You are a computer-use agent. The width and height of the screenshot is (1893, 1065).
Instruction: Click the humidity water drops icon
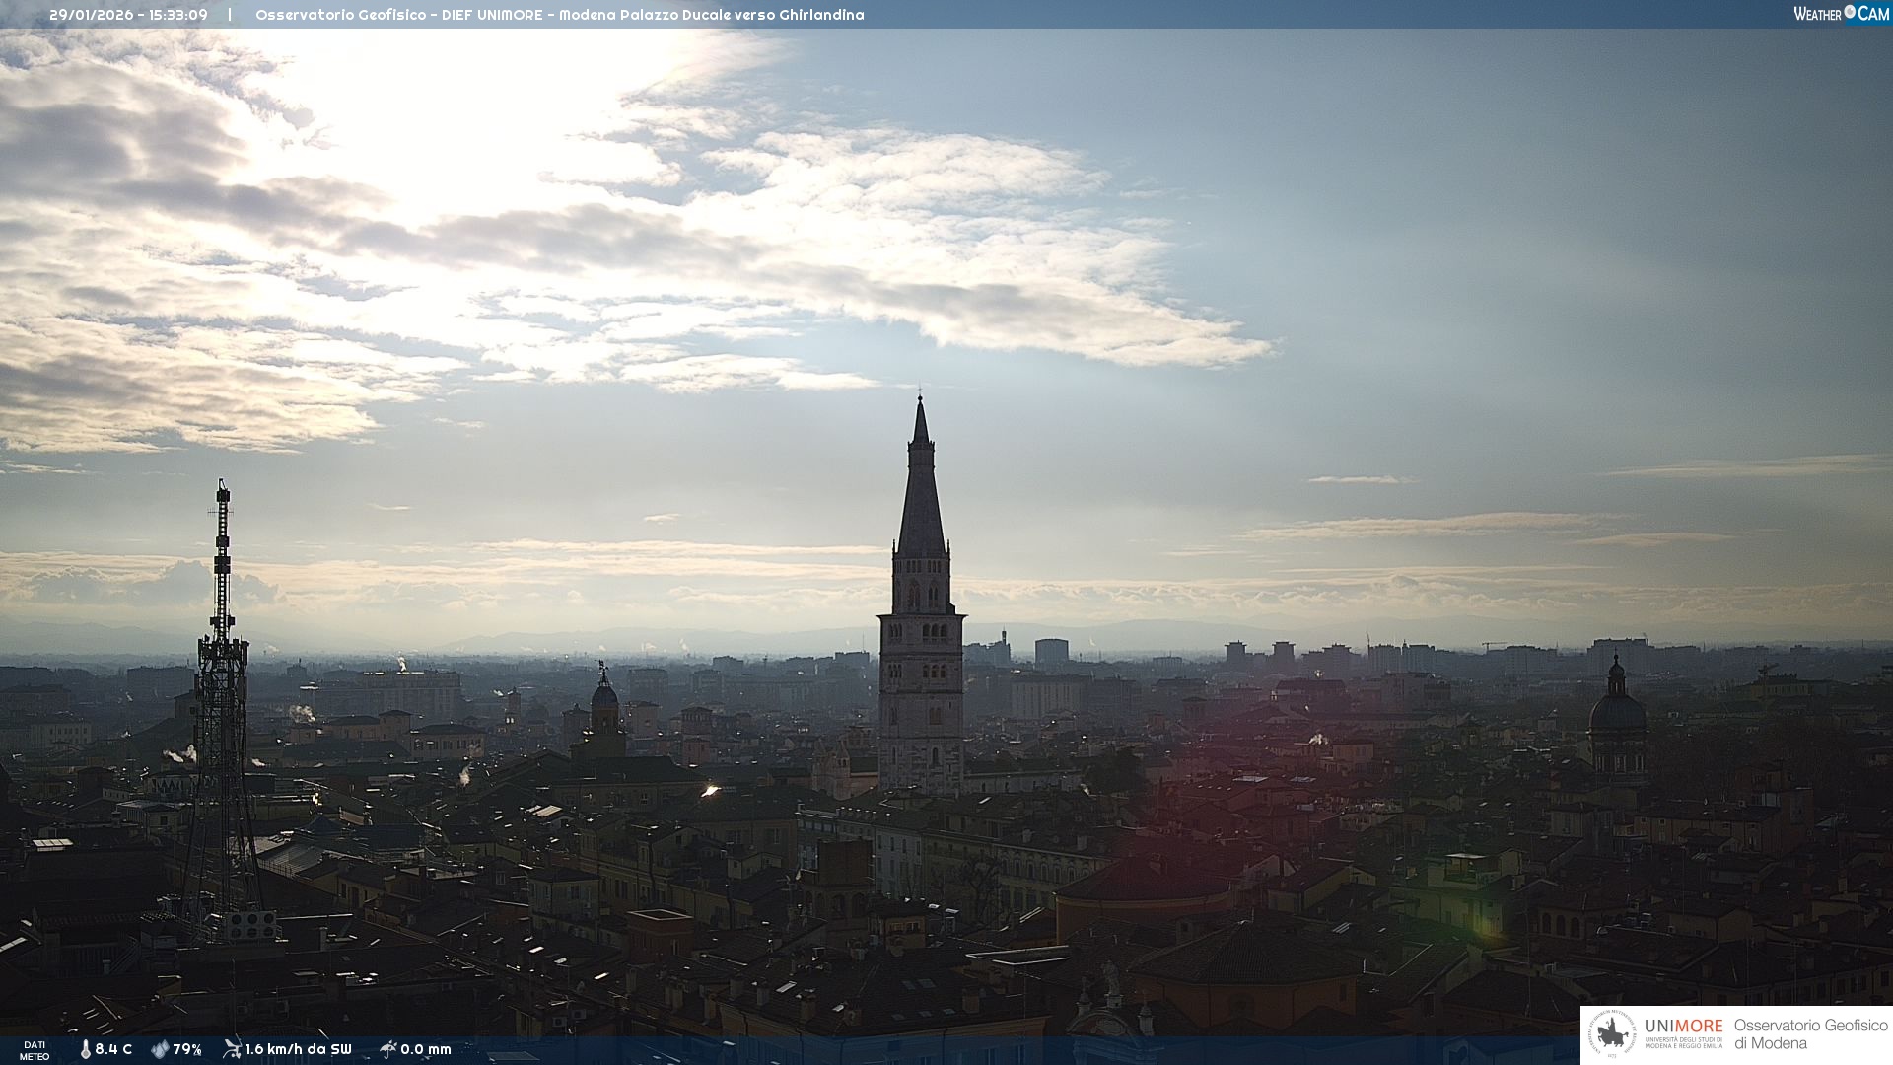click(x=160, y=1050)
